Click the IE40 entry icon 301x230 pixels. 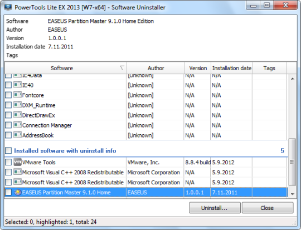click(x=17, y=85)
